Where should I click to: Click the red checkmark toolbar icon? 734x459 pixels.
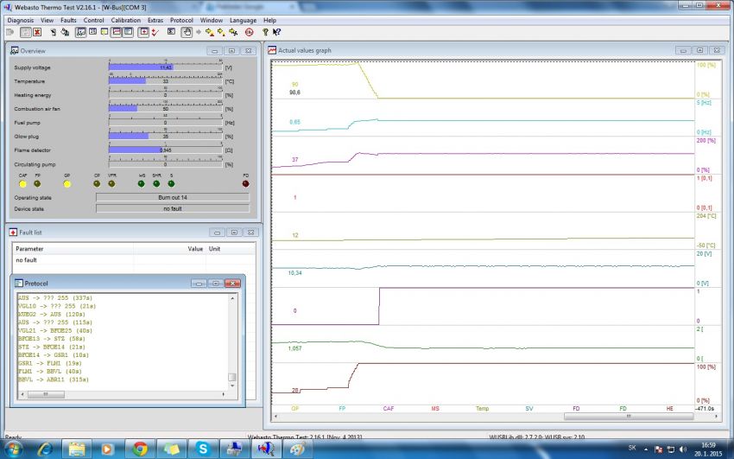[155, 32]
